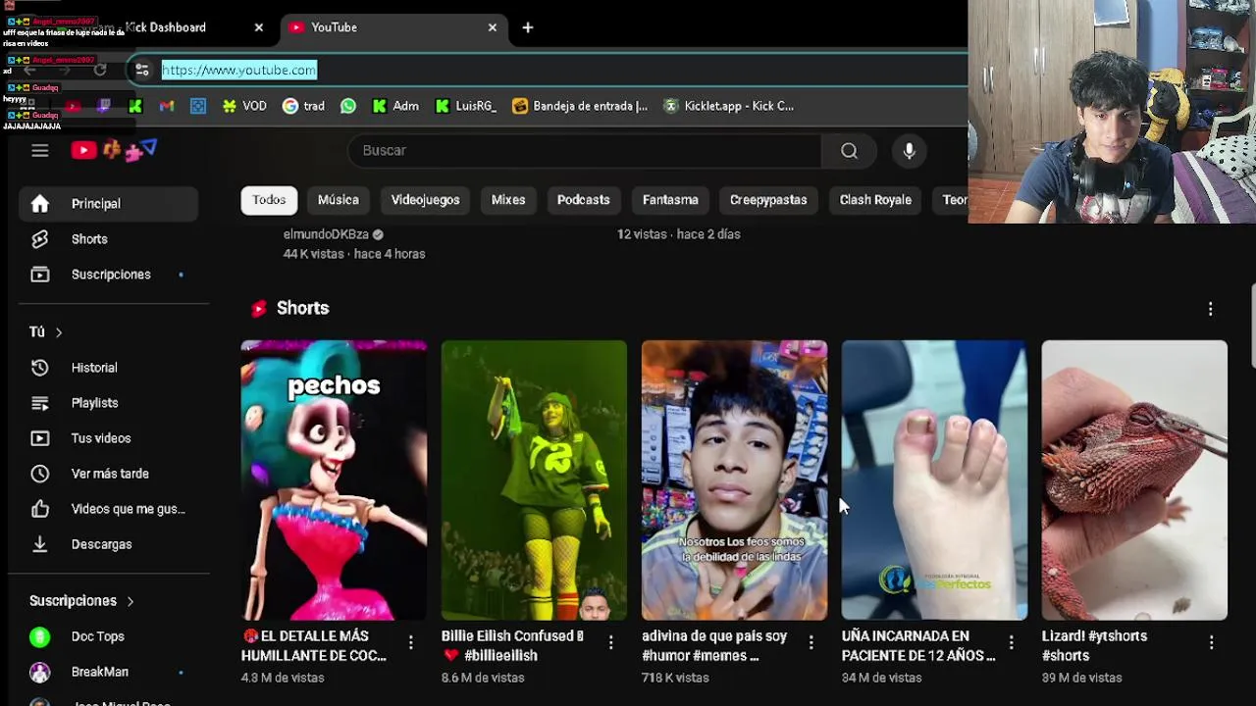The width and height of the screenshot is (1256, 706).
Task: Open site information icon in address bar
Action: [x=142, y=70]
